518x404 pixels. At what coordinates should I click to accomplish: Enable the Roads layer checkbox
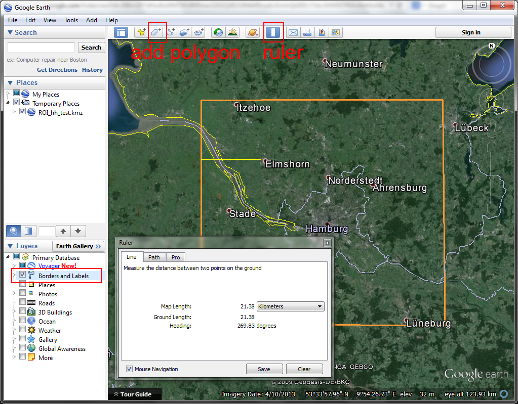point(22,302)
